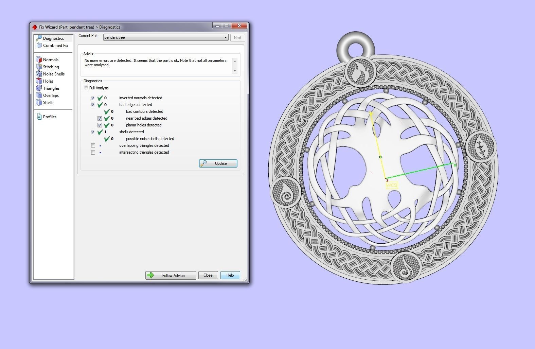Screen dimensions: 535x349
Task: Click the 'possible noise shells detected' text
Action: tap(150, 139)
